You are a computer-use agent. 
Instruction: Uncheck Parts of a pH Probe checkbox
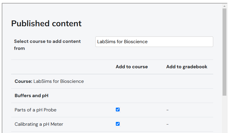tap(118, 110)
